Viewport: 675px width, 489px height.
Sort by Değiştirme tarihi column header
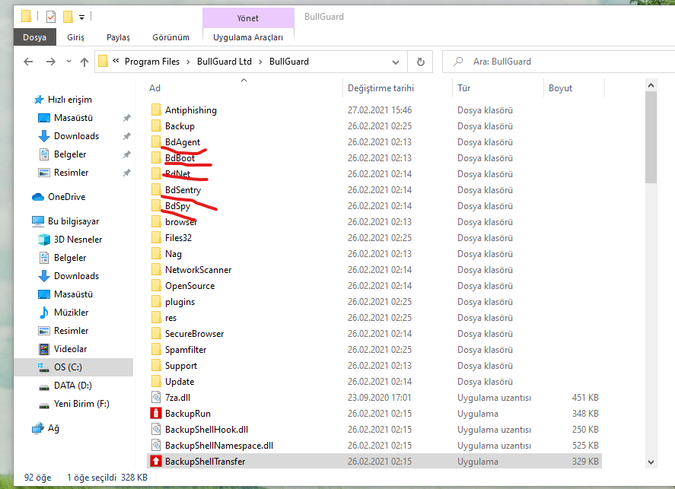click(380, 88)
